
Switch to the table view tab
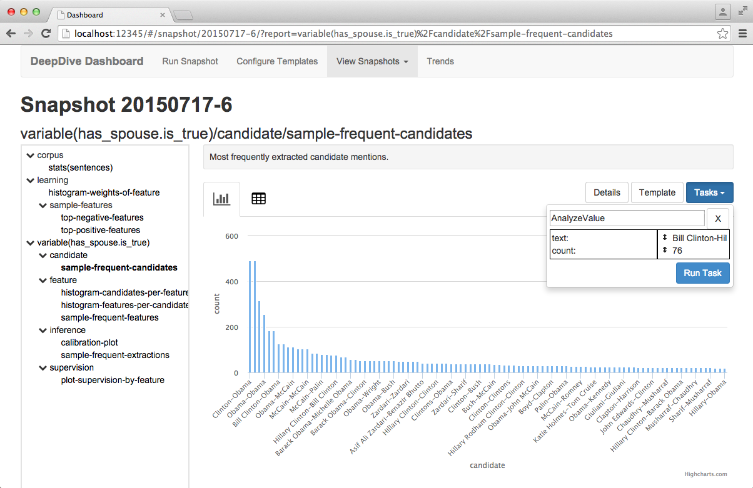coord(258,199)
